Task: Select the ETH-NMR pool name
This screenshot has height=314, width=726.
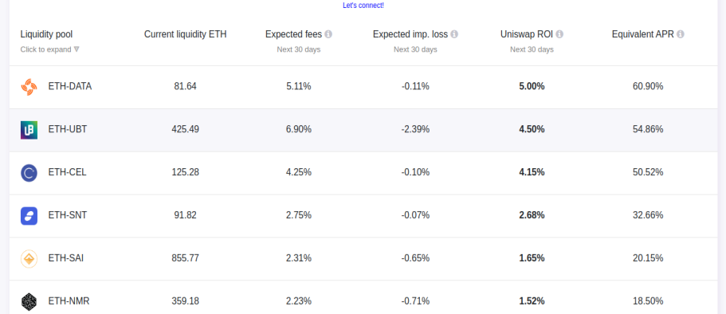Action: (69, 301)
